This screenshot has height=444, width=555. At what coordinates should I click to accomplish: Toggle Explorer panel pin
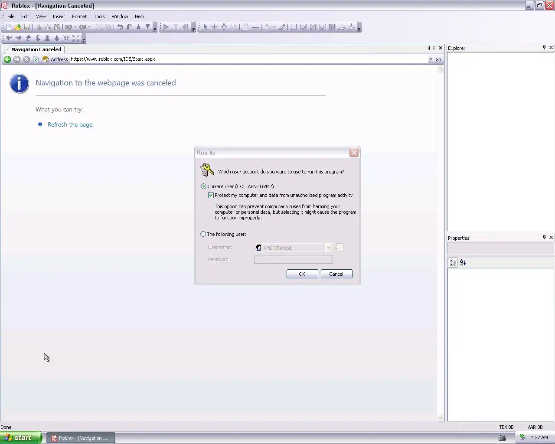(x=544, y=48)
